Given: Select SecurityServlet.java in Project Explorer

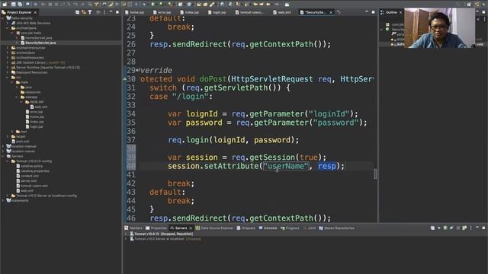Looking at the screenshot, I should coord(38,43).
